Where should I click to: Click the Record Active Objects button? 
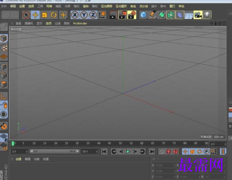click(168, 151)
